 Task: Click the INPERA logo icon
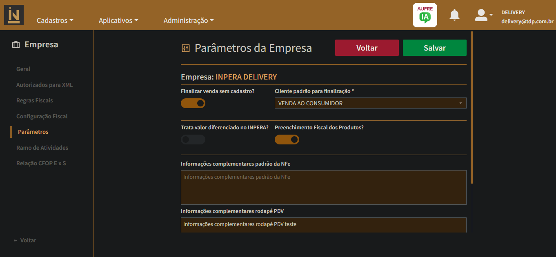click(x=14, y=15)
